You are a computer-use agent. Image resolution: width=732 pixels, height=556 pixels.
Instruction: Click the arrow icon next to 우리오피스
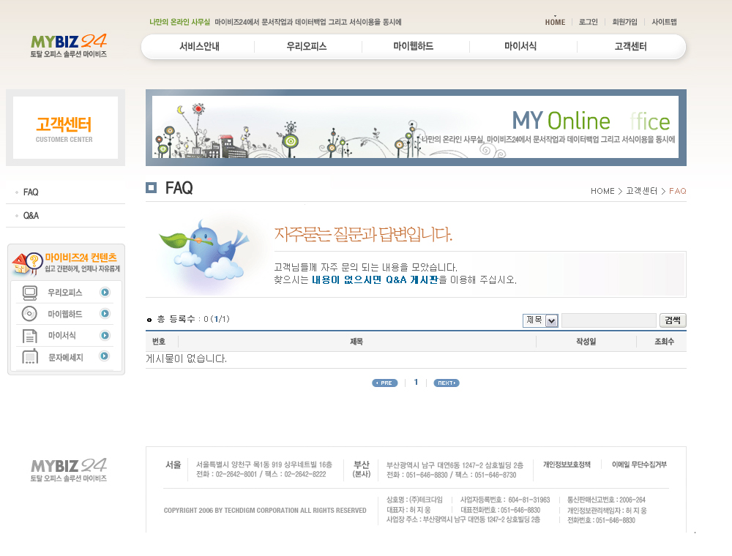click(105, 293)
